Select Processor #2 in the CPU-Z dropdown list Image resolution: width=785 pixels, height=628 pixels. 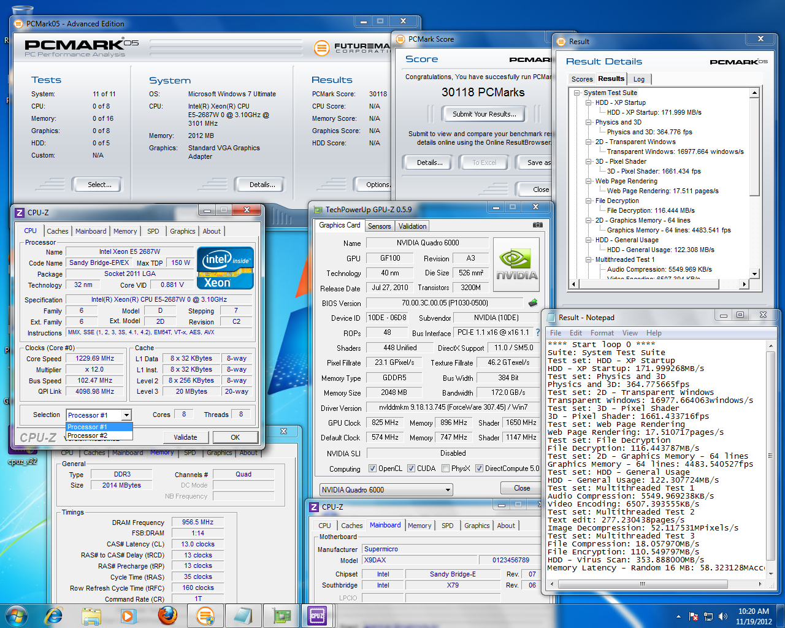[x=99, y=435]
